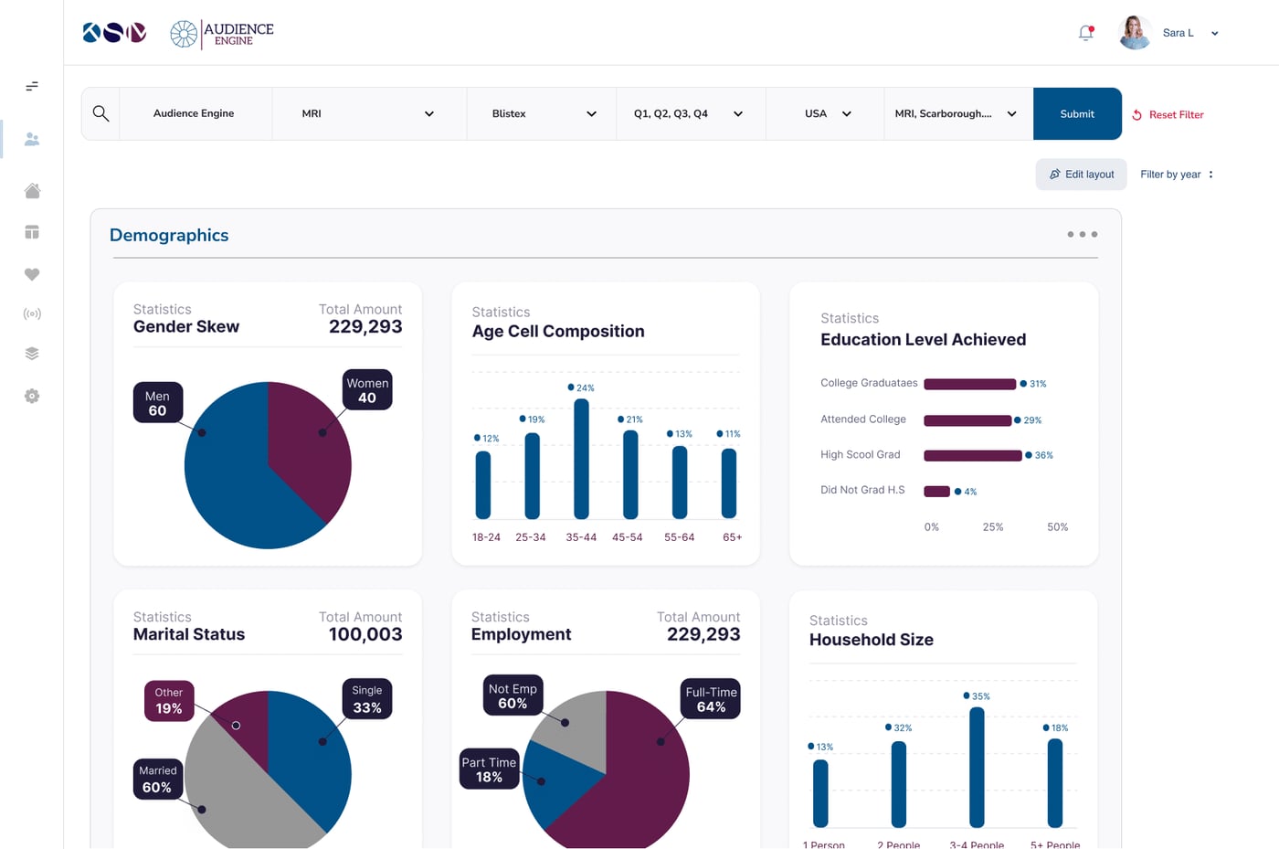
Task: Open the USA country dropdown
Action: [825, 113]
